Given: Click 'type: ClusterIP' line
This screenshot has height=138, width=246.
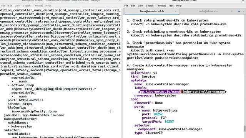Looking at the screenshot, I should [149, 133].
